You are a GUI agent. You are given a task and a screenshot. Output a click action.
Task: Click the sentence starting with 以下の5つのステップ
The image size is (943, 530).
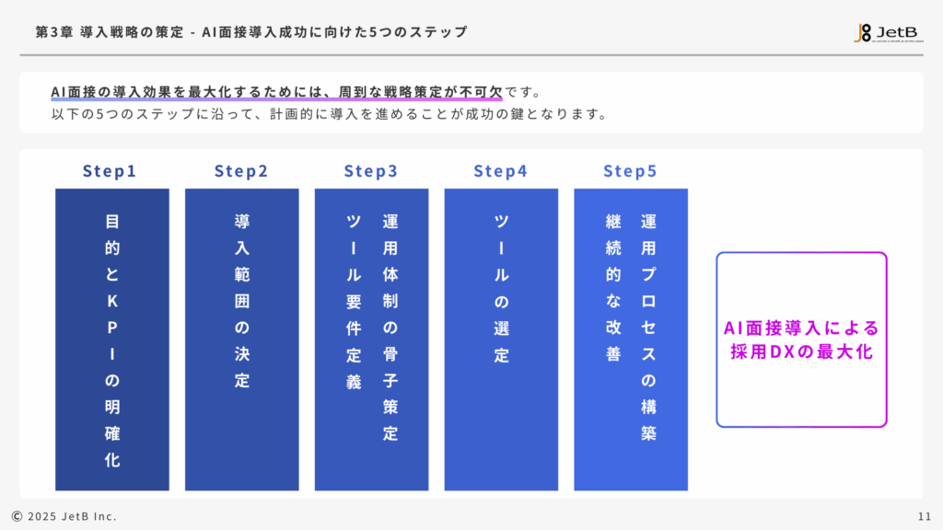point(329,115)
